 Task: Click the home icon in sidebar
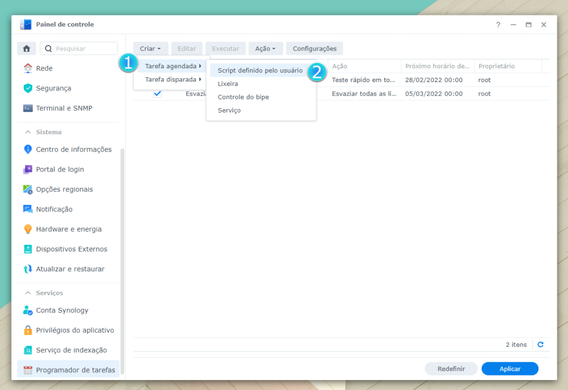click(26, 49)
